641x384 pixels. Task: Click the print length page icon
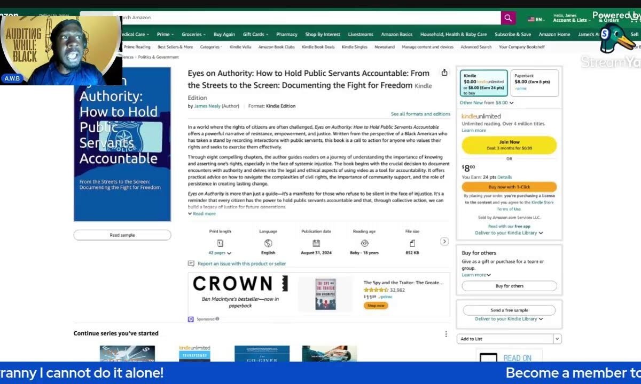[x=220, y=243]
